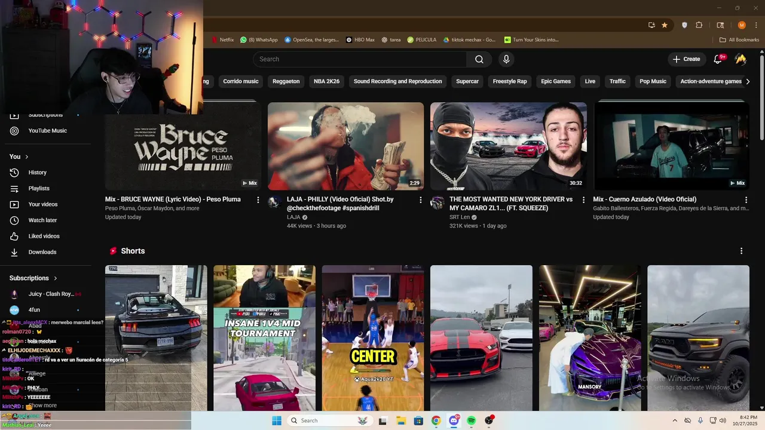Click the install app icon in address bar

click(x=651, y=25)
